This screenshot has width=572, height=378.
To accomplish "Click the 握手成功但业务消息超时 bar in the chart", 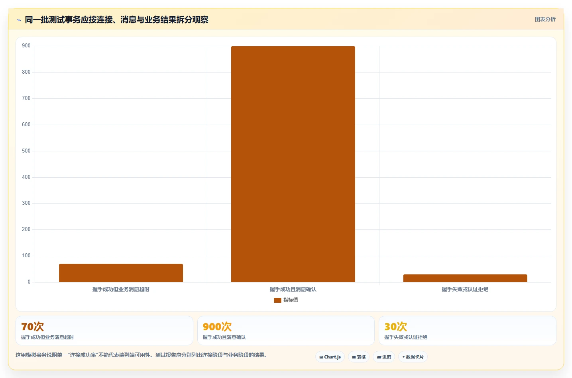I will point(121,273).
